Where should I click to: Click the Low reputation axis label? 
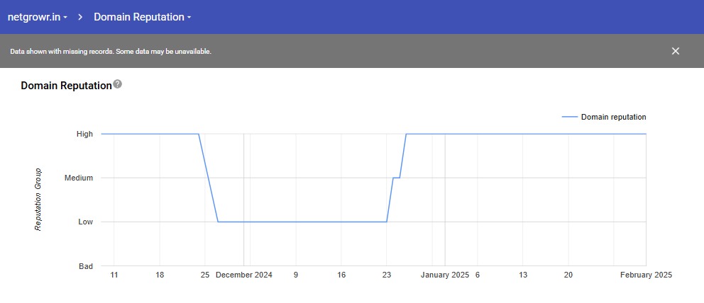pyautogui.click(x=85, y=222)
